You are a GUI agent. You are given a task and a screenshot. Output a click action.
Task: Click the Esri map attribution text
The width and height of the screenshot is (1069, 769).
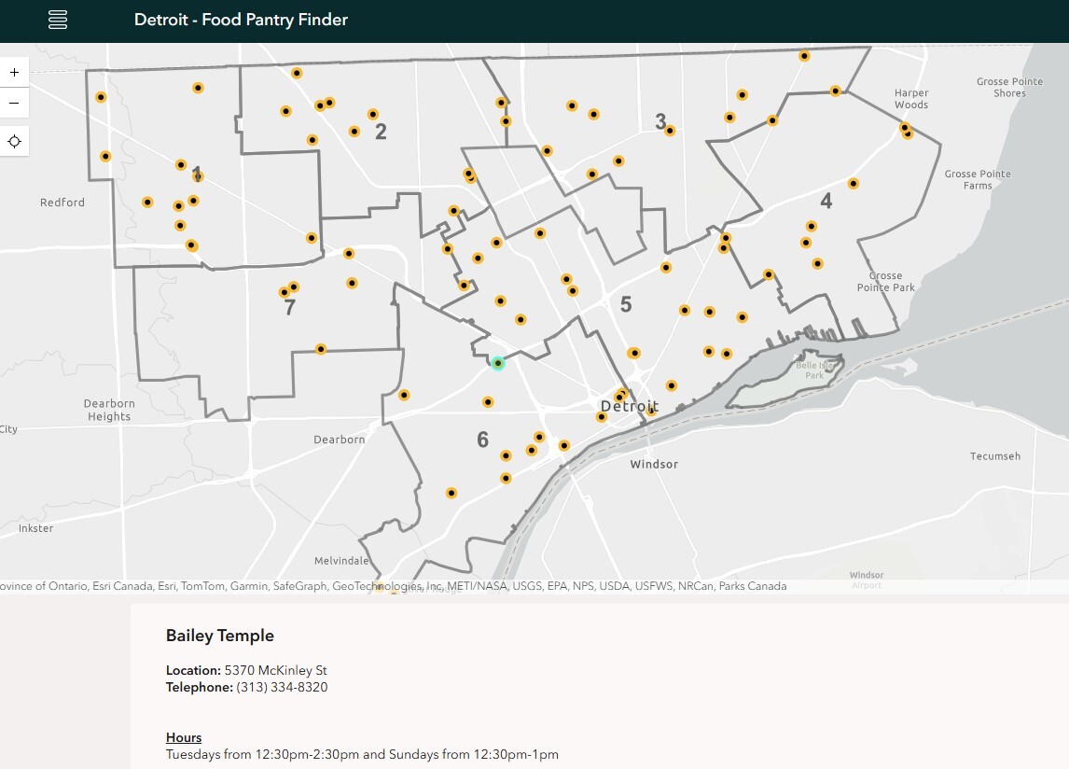(x=392, y=586)
